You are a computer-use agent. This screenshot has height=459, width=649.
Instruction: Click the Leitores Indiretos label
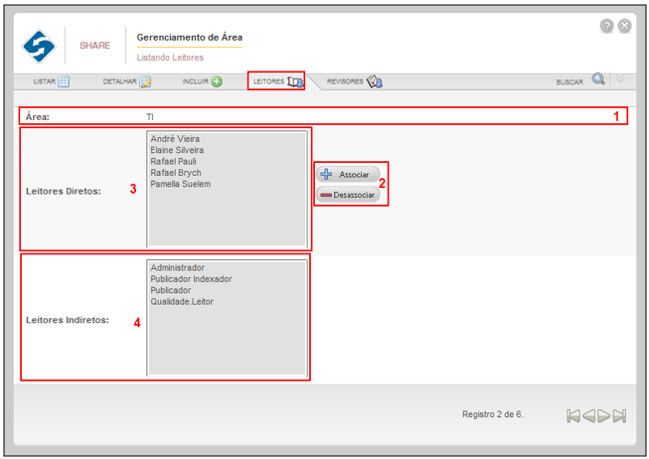tap(68, 320)
